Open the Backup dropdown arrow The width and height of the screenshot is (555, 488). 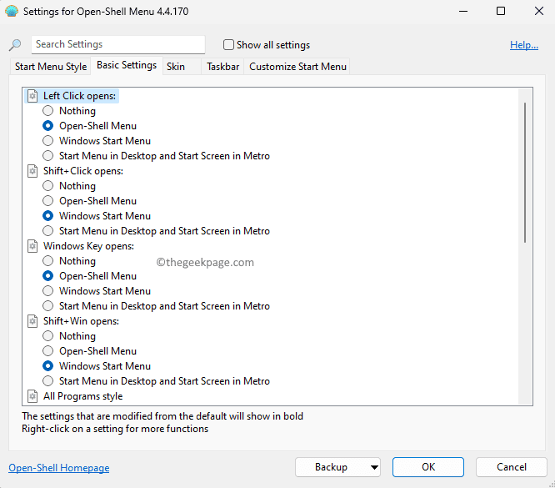[373, 467]
